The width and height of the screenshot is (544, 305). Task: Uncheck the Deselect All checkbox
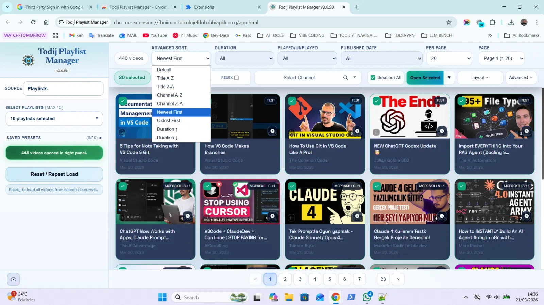(373, 78)
